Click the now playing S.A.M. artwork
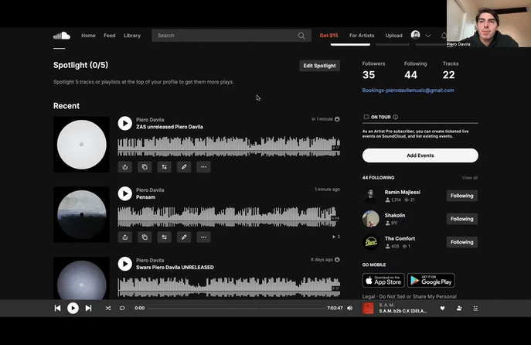 click(x=368, y=308)
